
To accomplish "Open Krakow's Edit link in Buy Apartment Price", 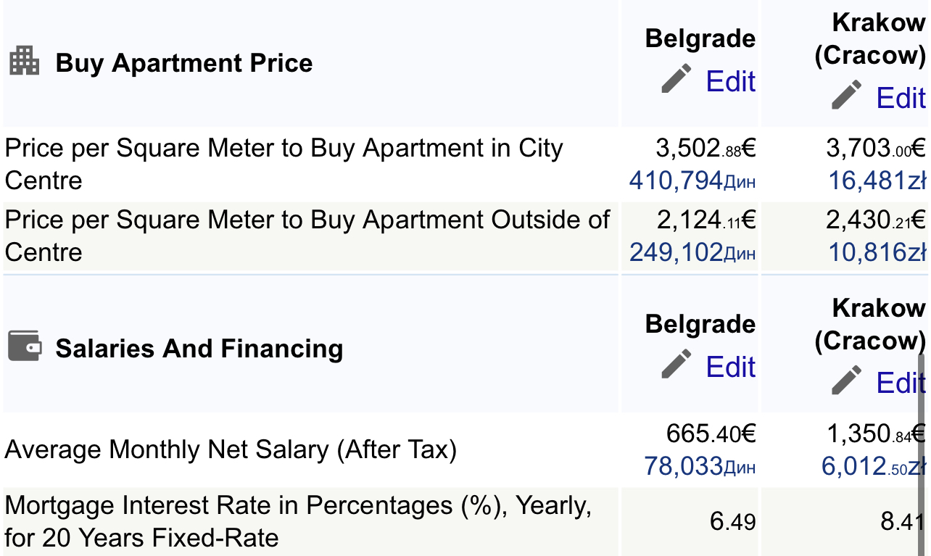I will [x=900, y=98].
